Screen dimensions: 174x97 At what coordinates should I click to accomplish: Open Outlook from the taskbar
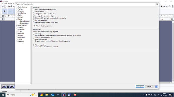52,95
